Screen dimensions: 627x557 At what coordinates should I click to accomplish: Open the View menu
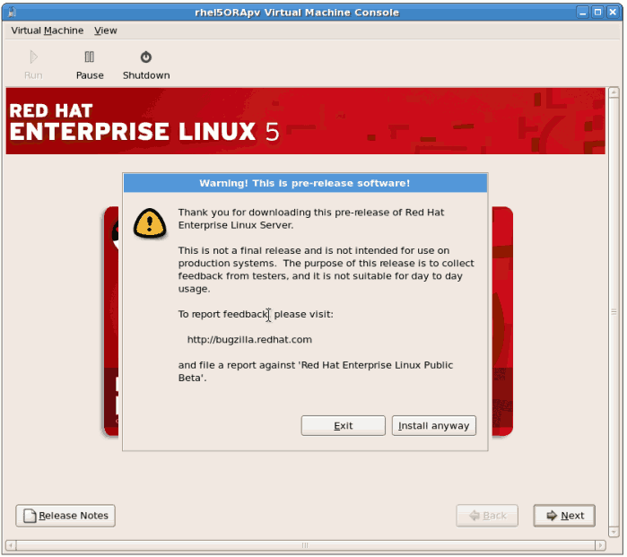[106, 30]
